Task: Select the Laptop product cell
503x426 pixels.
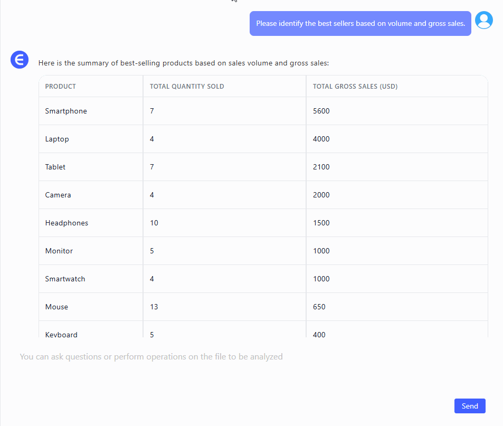Action: (x=57, y=139)
